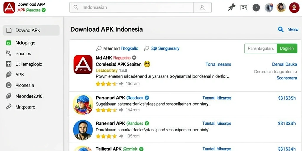Image resolution: width=302 pixels, height=151 pixels.
Task: Open the Tamall Idicarpe link
Action: 217,98
